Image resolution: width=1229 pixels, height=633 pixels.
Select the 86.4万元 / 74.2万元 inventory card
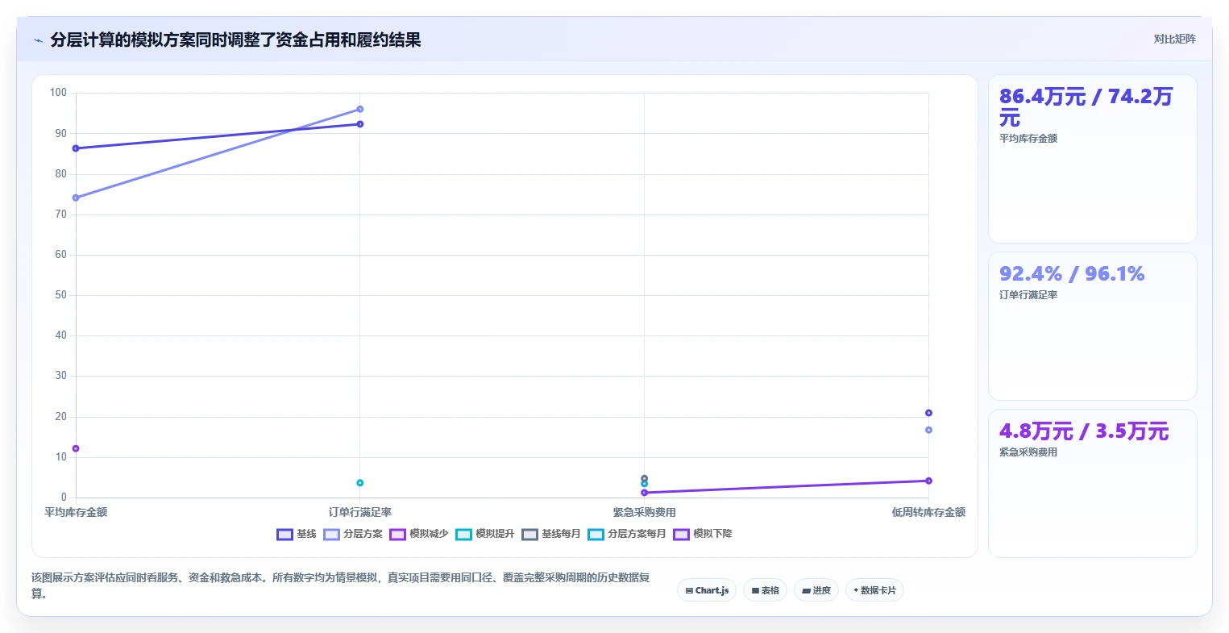(x=1092, y=159)
